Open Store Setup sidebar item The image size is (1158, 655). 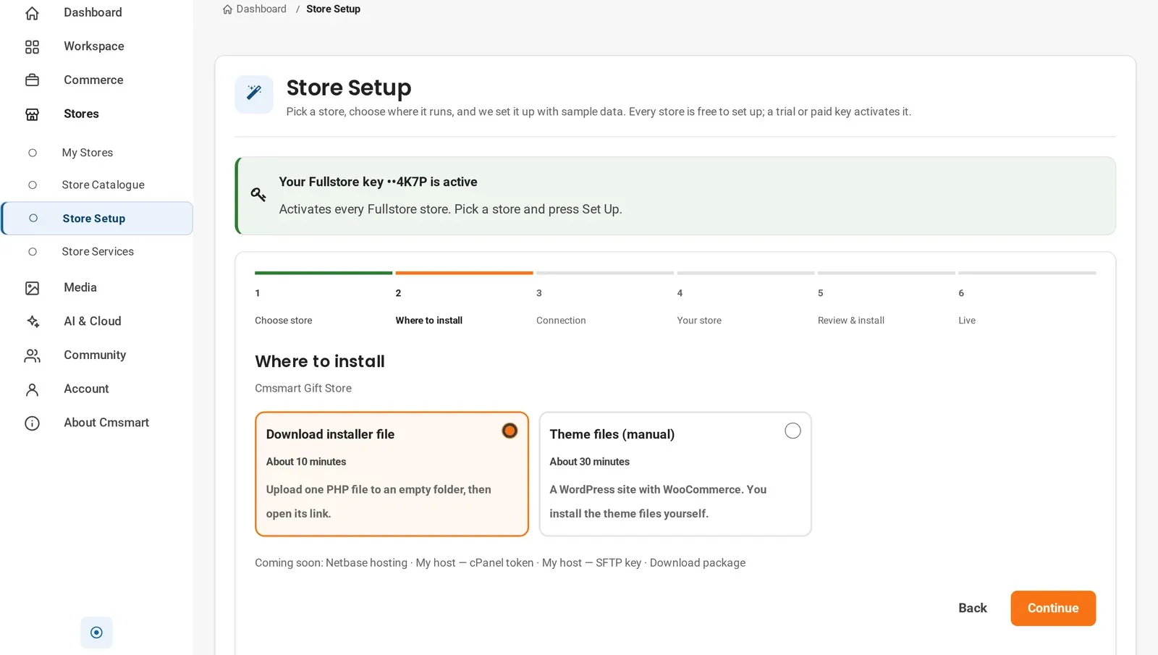click(97, 219)
